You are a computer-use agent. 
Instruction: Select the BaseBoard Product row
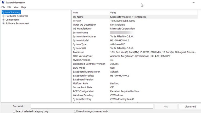pos(135,76)
